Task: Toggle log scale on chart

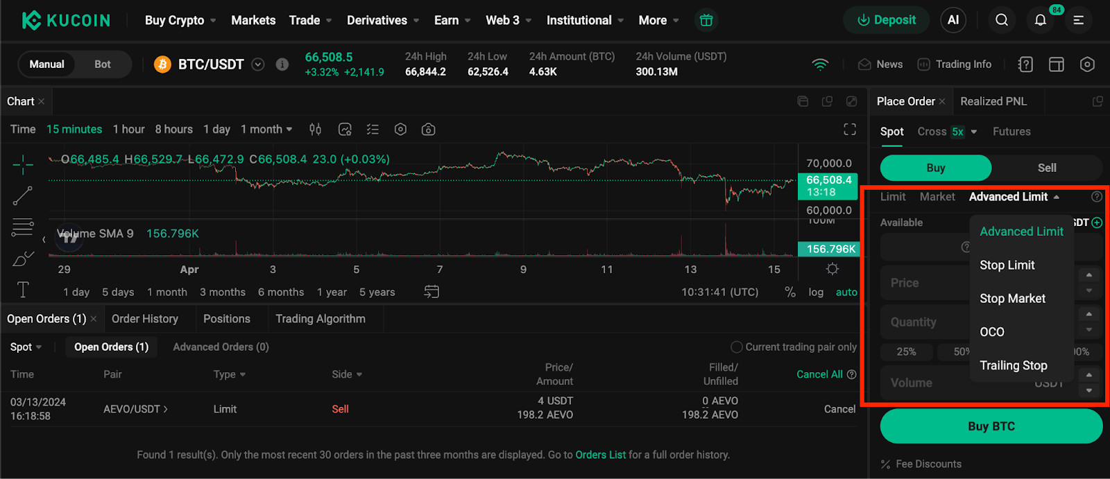Action: point(816,292)
